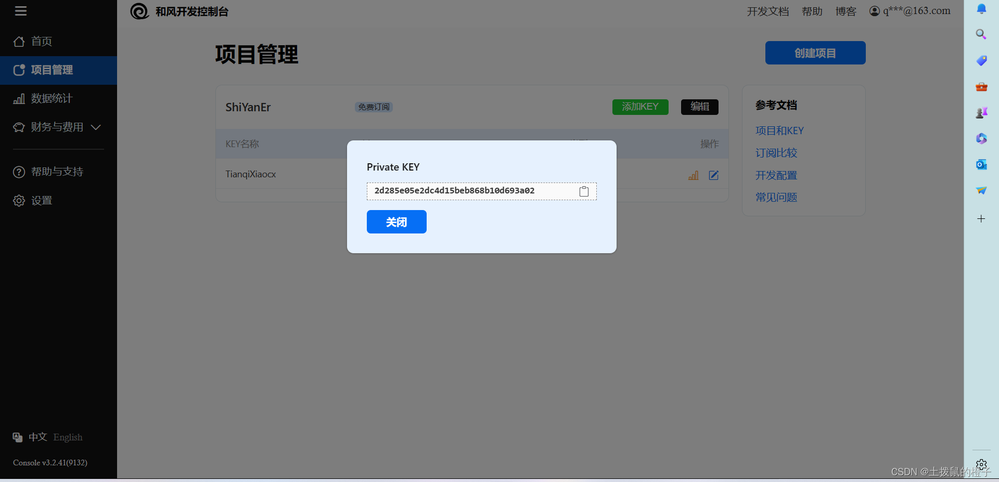Click the 编辑 button for ShiYanEr
This screenshot has width=999, height=482.
pyautogui.click(x=700, y=107)
